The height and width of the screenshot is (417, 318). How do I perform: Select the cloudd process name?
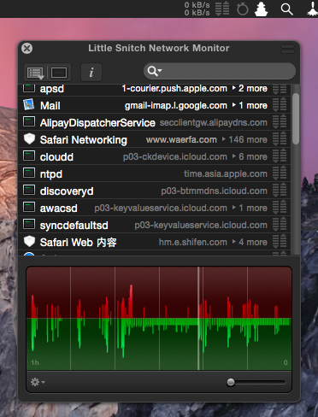[x=56, y=157]
